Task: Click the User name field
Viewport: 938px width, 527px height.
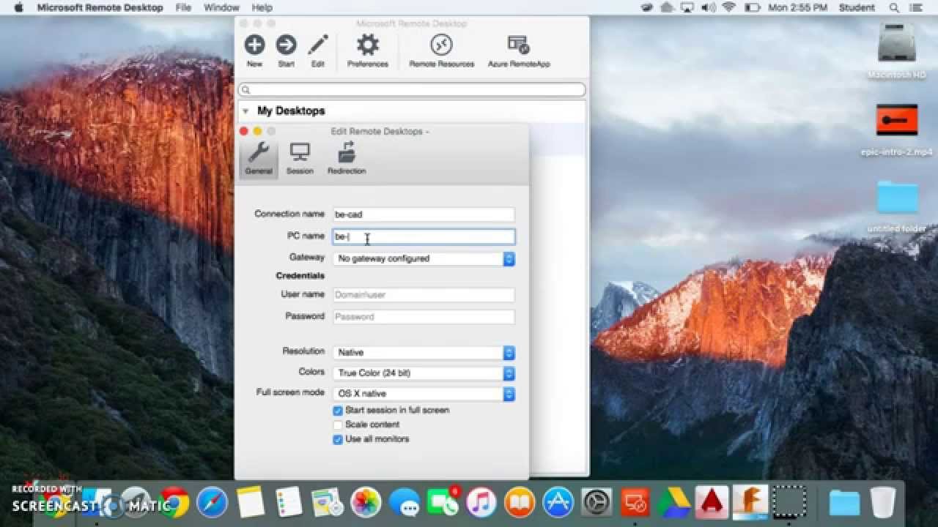Action: 424,295
